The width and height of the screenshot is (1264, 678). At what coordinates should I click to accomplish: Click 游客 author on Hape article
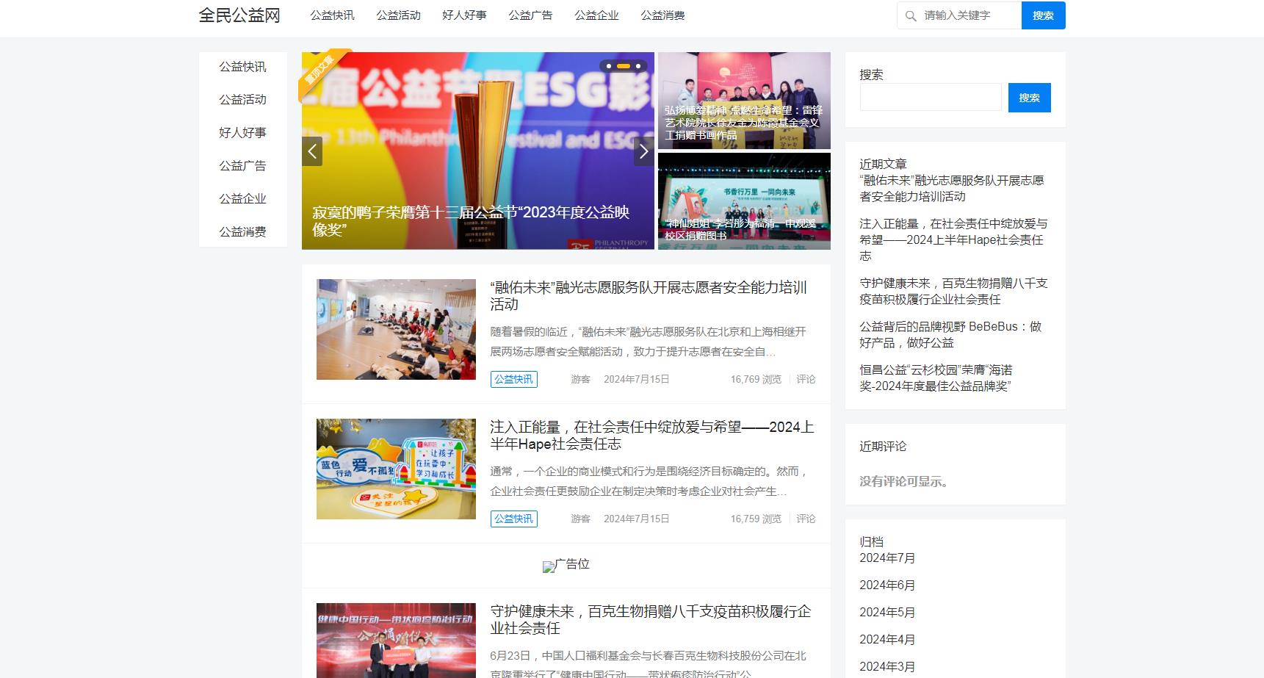(580, 519)
